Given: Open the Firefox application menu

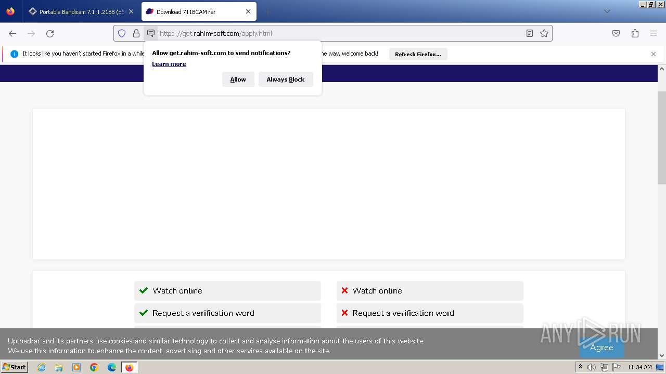Looking at the screenshot, I should (x=654, y=33).
